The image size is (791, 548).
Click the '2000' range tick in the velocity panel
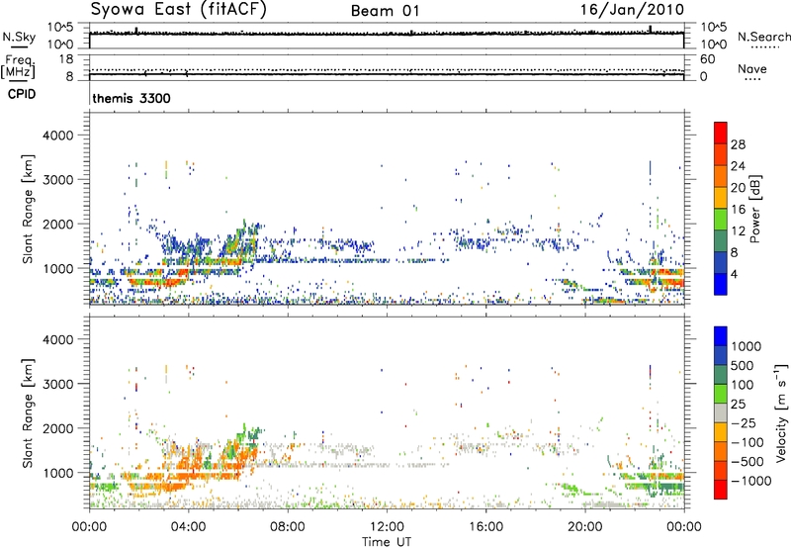57,428
